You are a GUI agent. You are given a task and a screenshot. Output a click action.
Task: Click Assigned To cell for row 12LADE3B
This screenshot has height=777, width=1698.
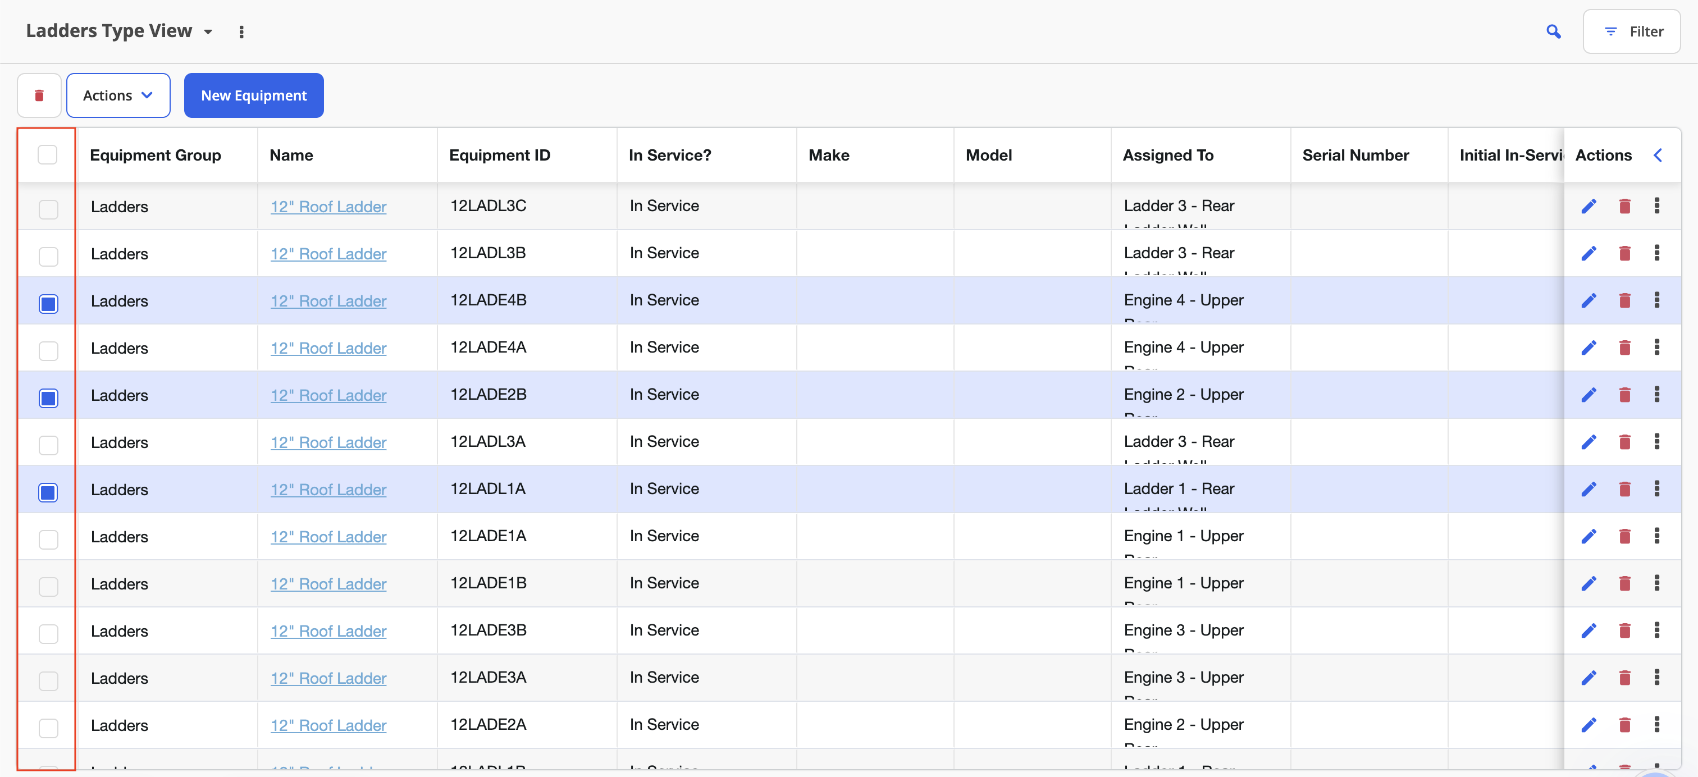tap(1201, 630)
